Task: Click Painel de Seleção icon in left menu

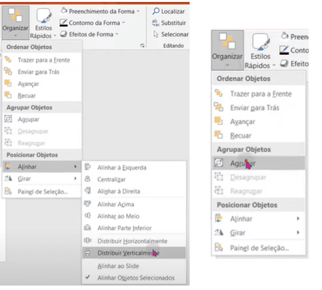Action: [8, 191]
